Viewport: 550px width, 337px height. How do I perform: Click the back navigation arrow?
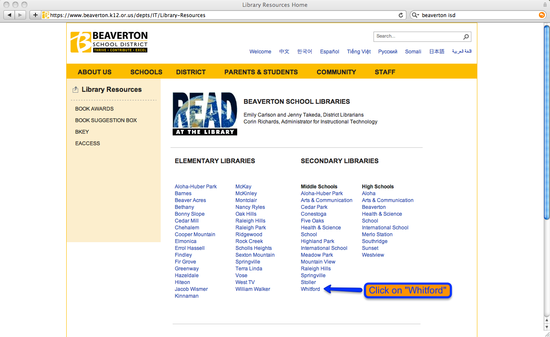tap(9, 15)
